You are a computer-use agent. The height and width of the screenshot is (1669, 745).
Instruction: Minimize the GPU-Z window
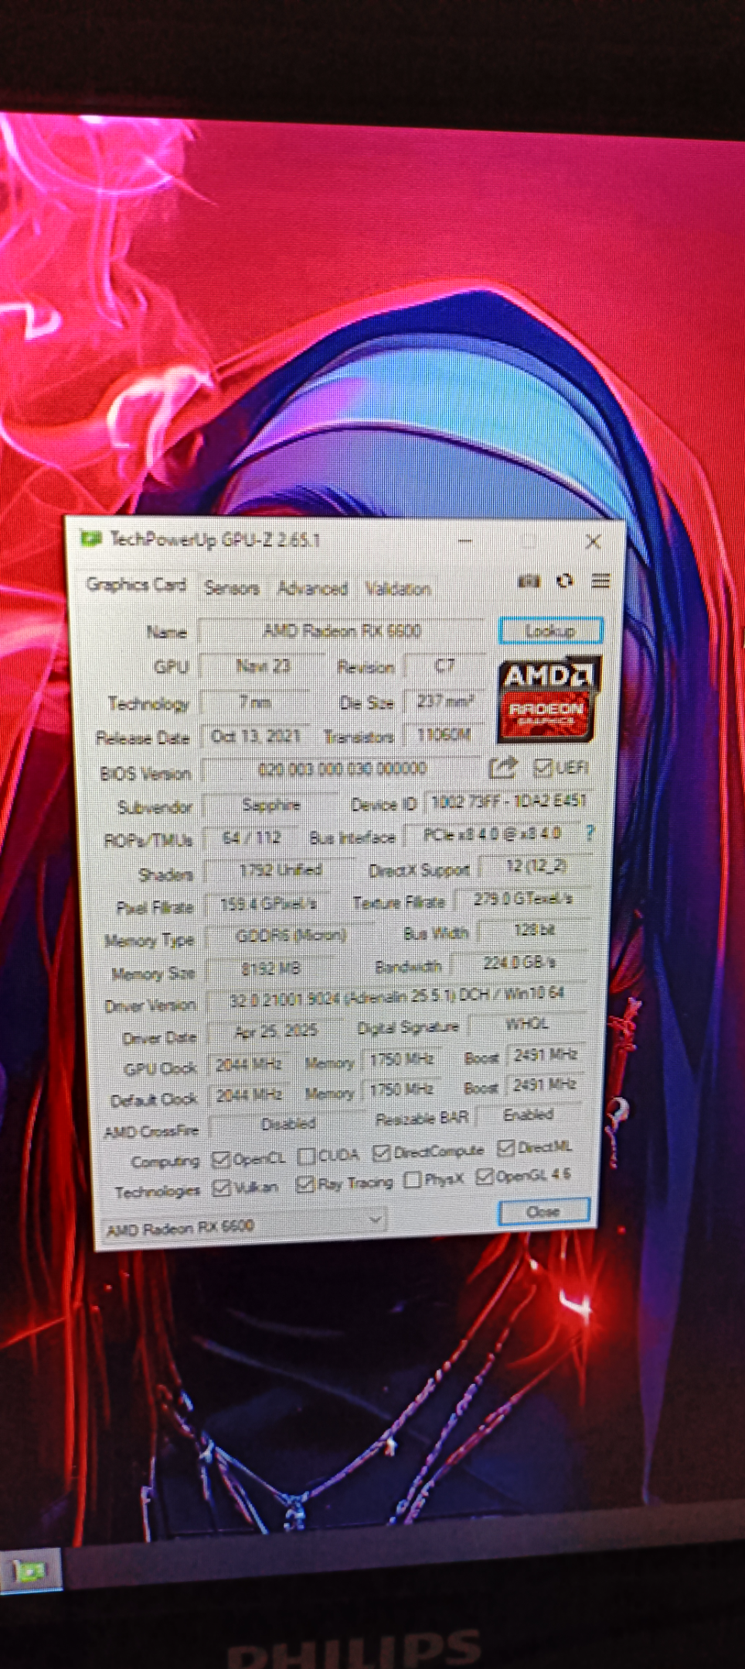pyautogui.click(x=465, y=541)
